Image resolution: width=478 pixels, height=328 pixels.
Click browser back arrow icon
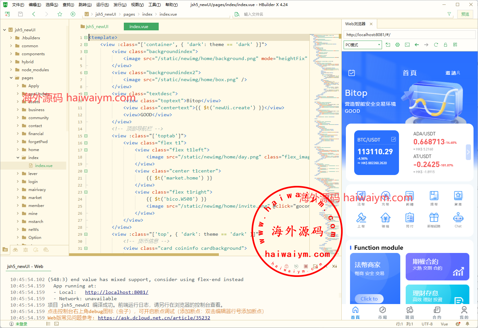pyautogui.click(x=417, y=45)
